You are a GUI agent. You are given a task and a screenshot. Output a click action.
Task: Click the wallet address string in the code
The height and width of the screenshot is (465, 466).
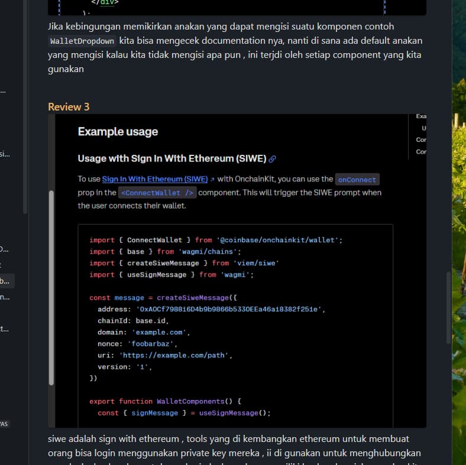pos(228,309)
